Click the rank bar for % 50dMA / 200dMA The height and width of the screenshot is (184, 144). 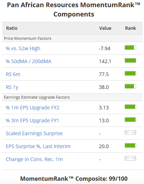[130, 61]
